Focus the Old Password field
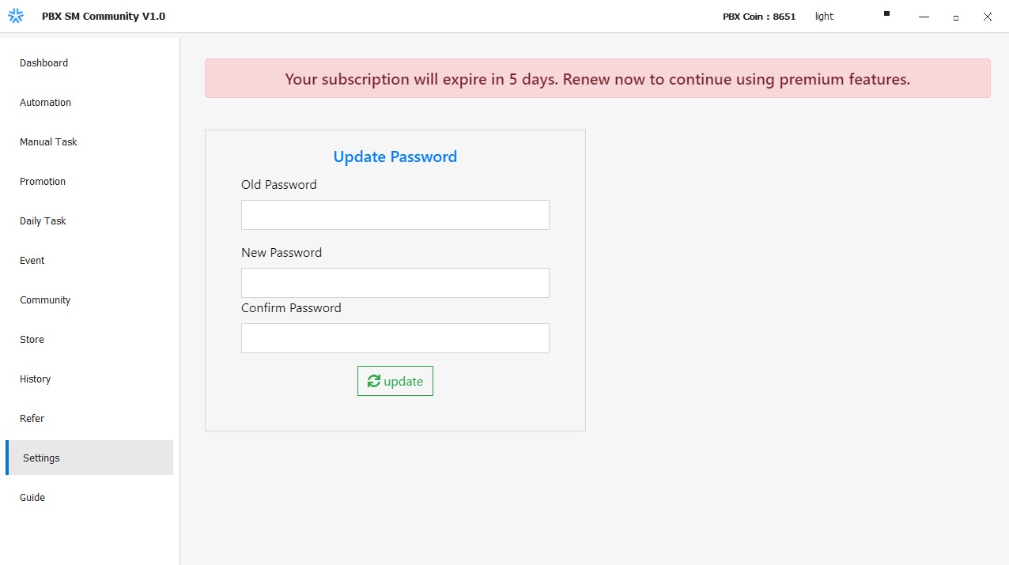Image resolution: width=1009 pixels, height=565 pixels. click(395, 215)
